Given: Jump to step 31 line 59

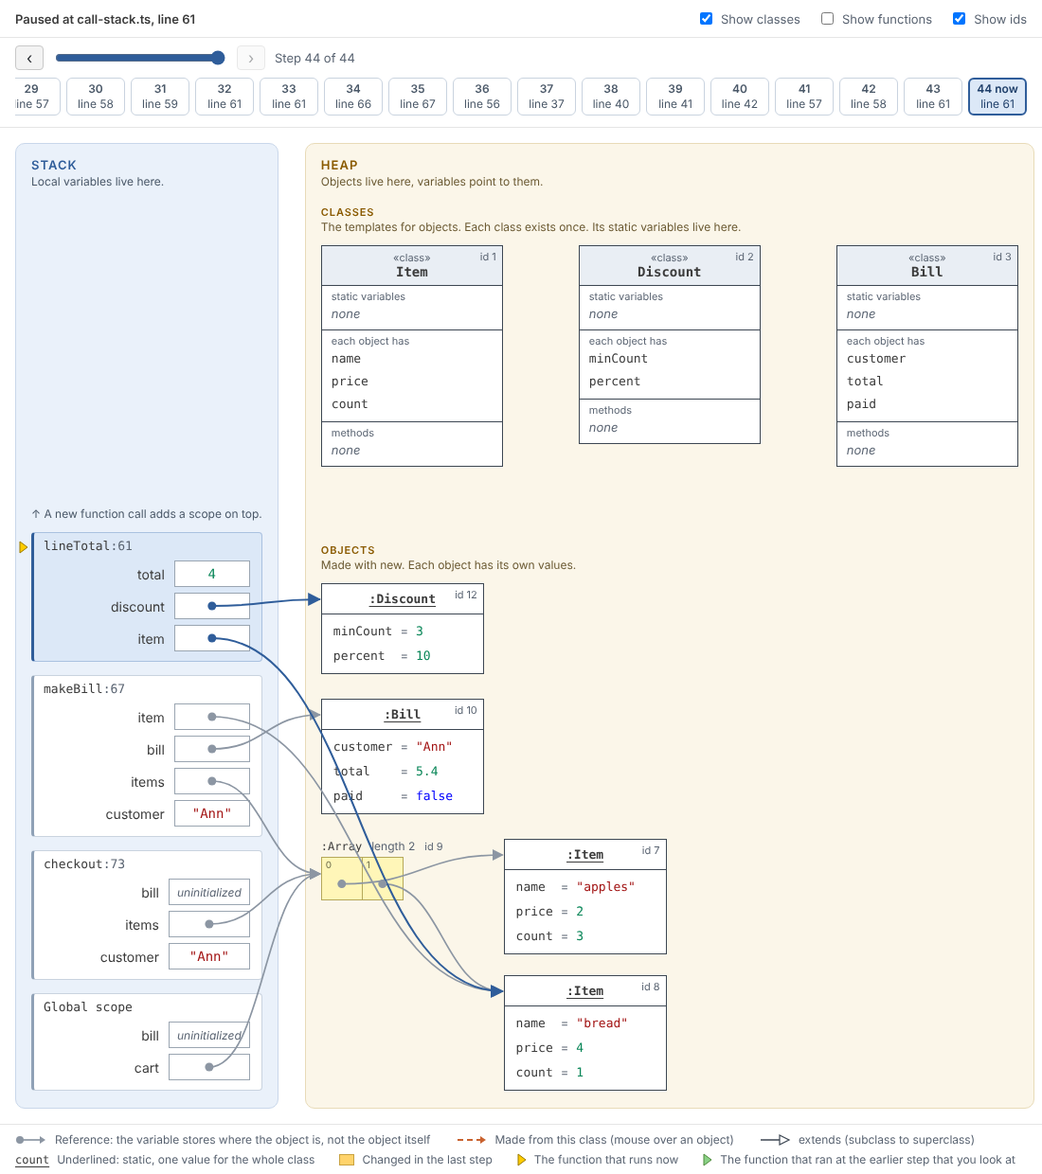Looking at the screenshot, I should [x=160, y=97].
